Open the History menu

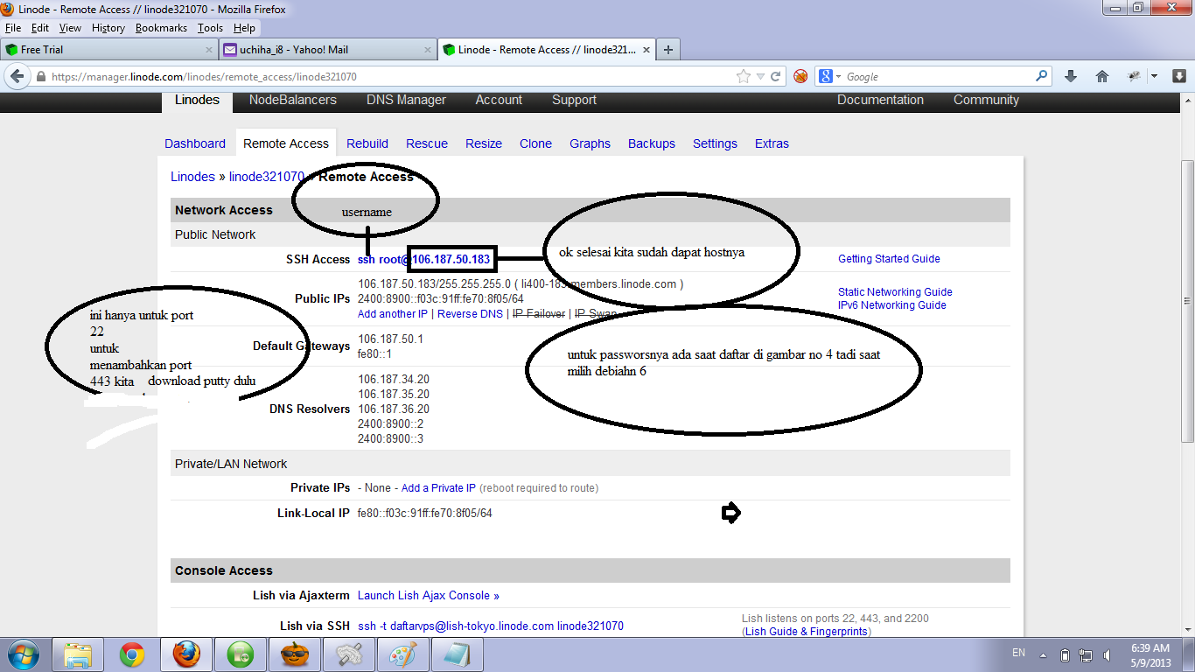pyautogui.click(x=108, y=28)
